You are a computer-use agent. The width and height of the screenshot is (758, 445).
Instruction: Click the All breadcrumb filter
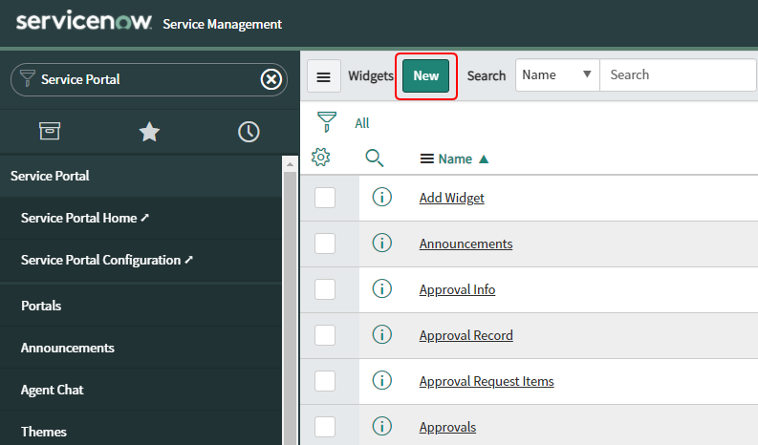tap(361, 123)
